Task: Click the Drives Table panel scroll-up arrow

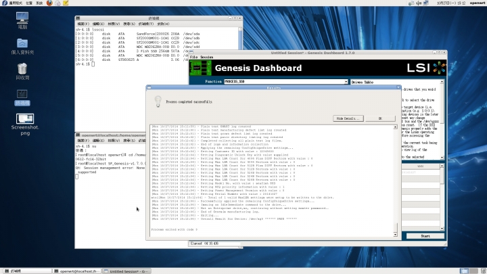Action: pos(442,82)
